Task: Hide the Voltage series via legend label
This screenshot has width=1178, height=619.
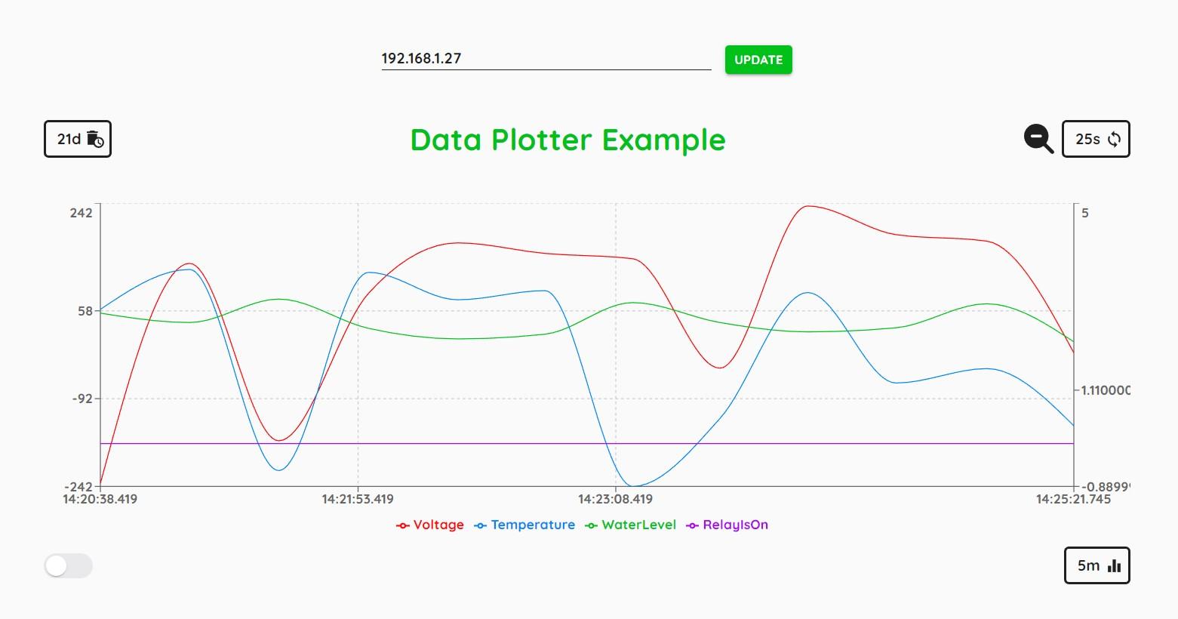Action: (438, 525)
